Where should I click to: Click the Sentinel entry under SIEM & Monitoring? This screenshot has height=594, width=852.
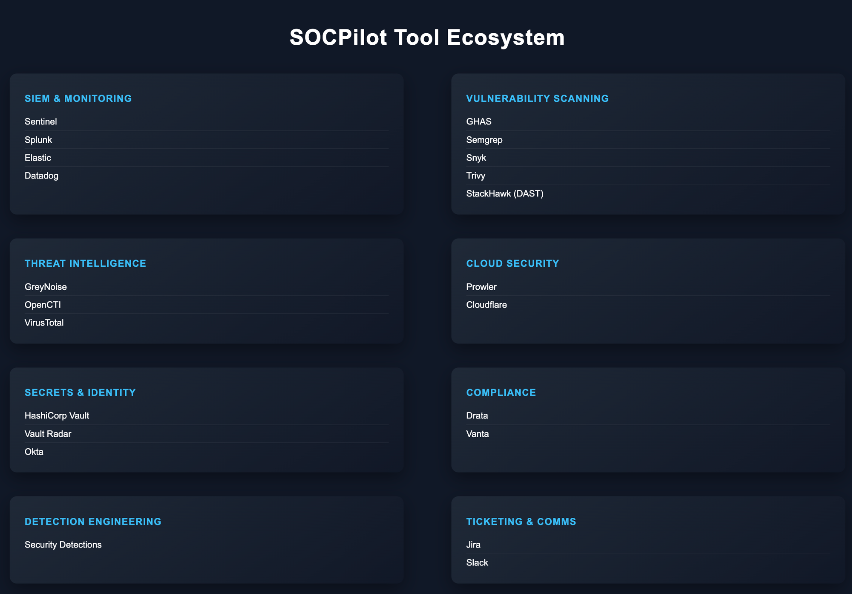click(41, 122)
